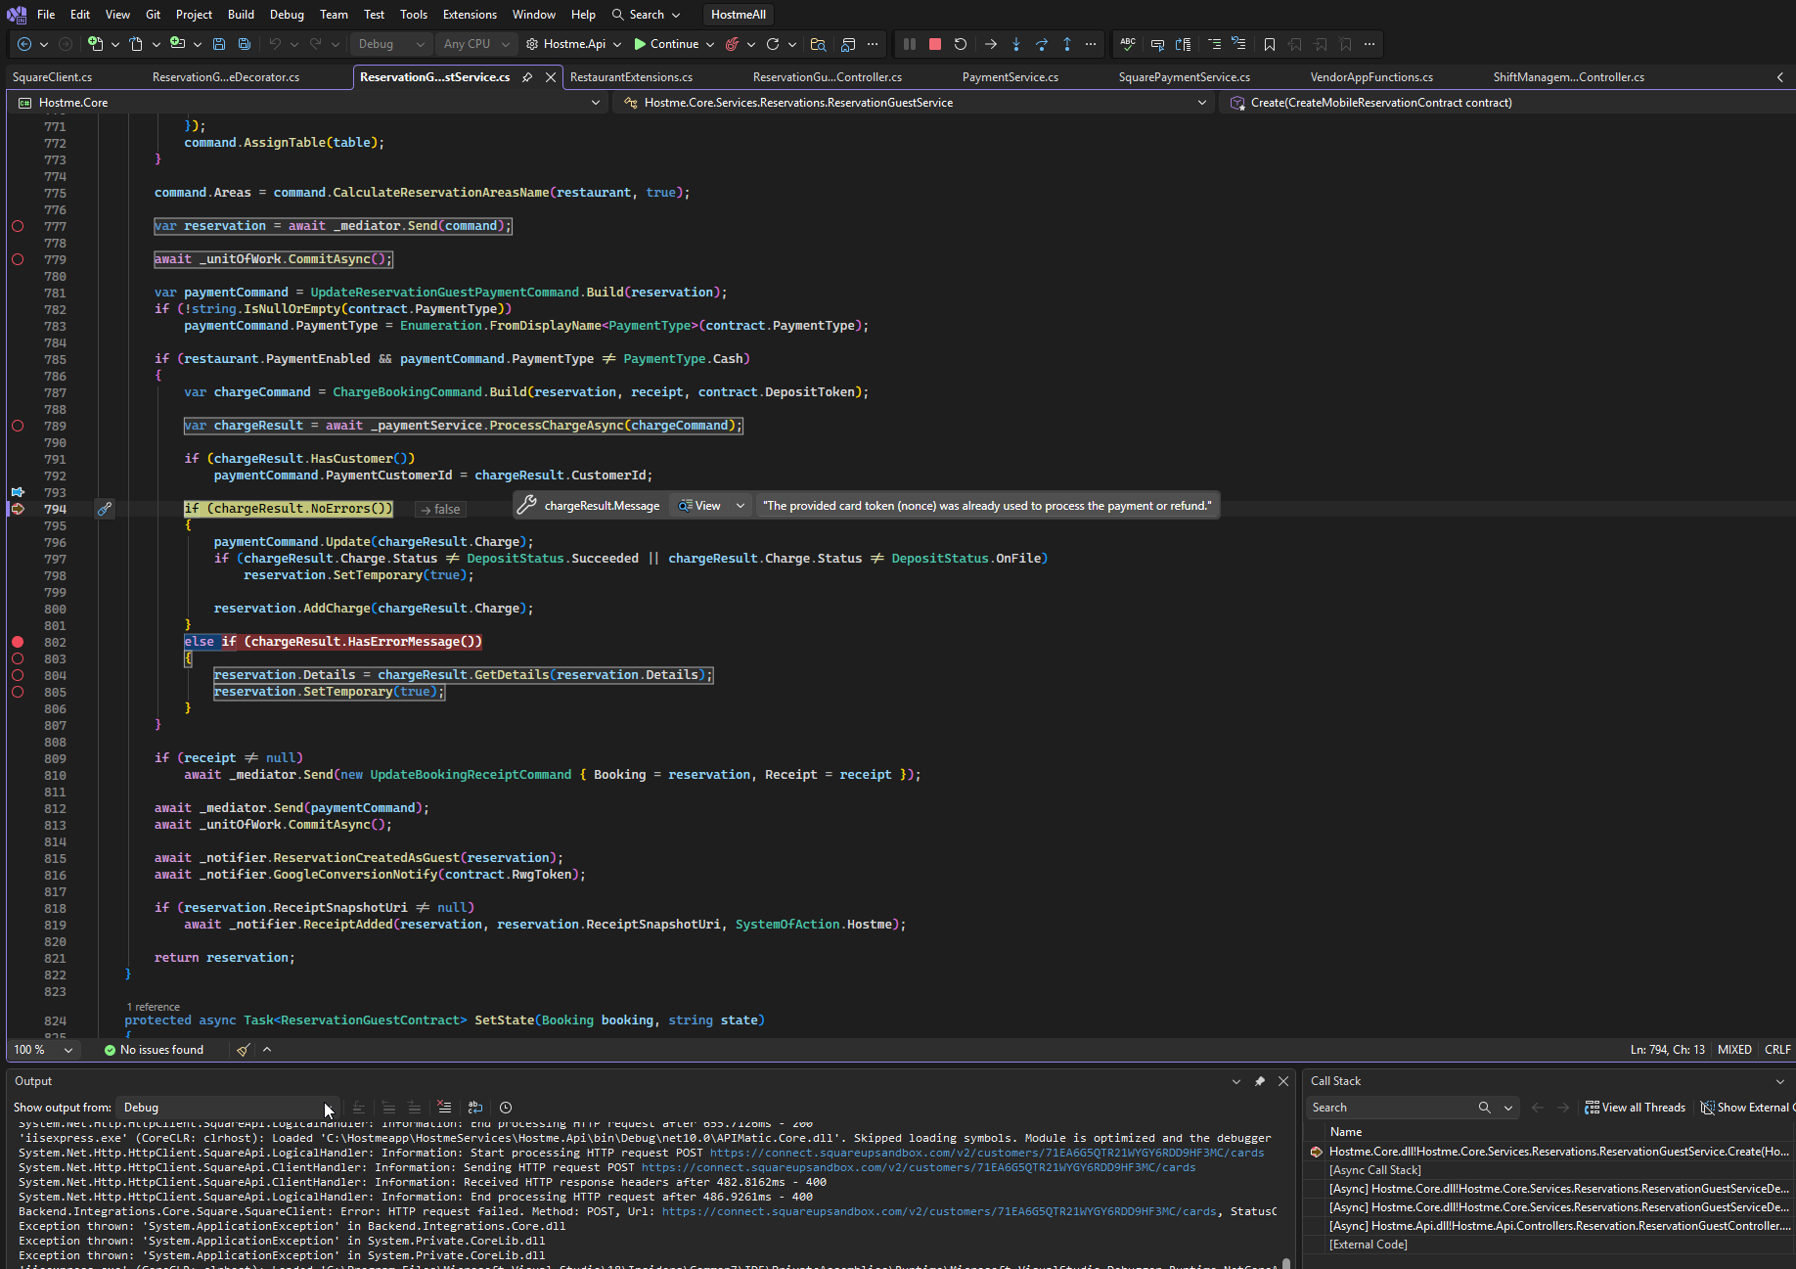Screen dimensions: 1796x1269
Task: Open the Debug menu in the menu bar
Action: coord(287,15)
